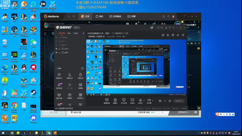Open the WeGame 先锋测试 tab
242x136 pixels.
click(x=115, y=16)
